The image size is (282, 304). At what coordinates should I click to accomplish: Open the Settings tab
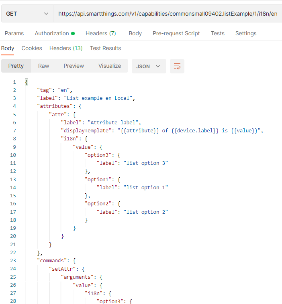point(245,33)
